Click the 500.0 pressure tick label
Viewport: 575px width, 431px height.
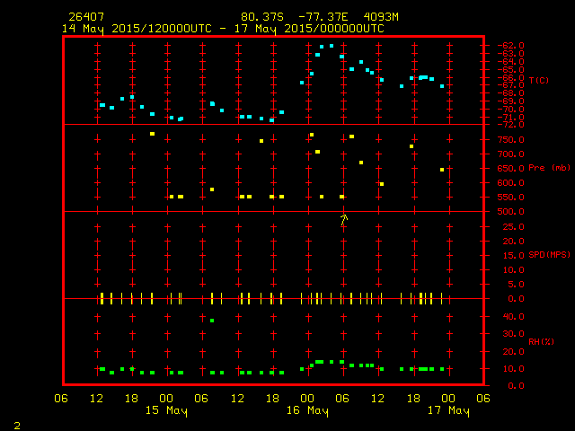coord(510,212)
